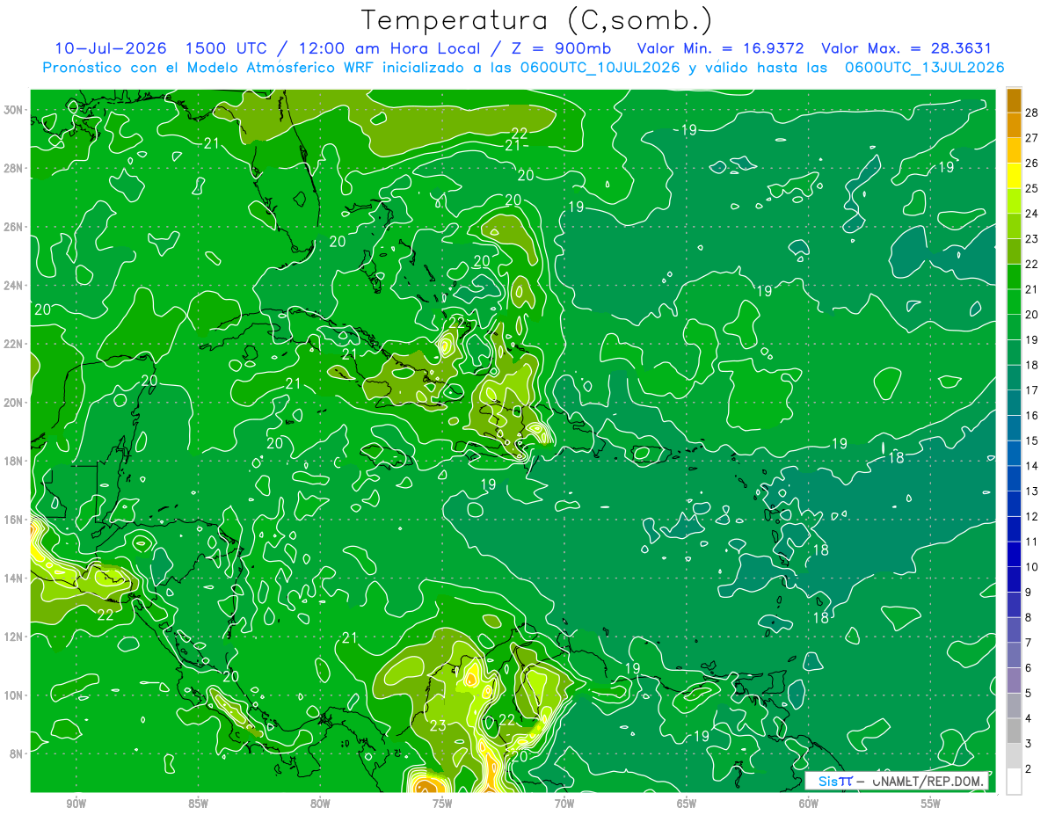
Task: Click the gray color band between 3 and 4
Action: pos(1014,731)
